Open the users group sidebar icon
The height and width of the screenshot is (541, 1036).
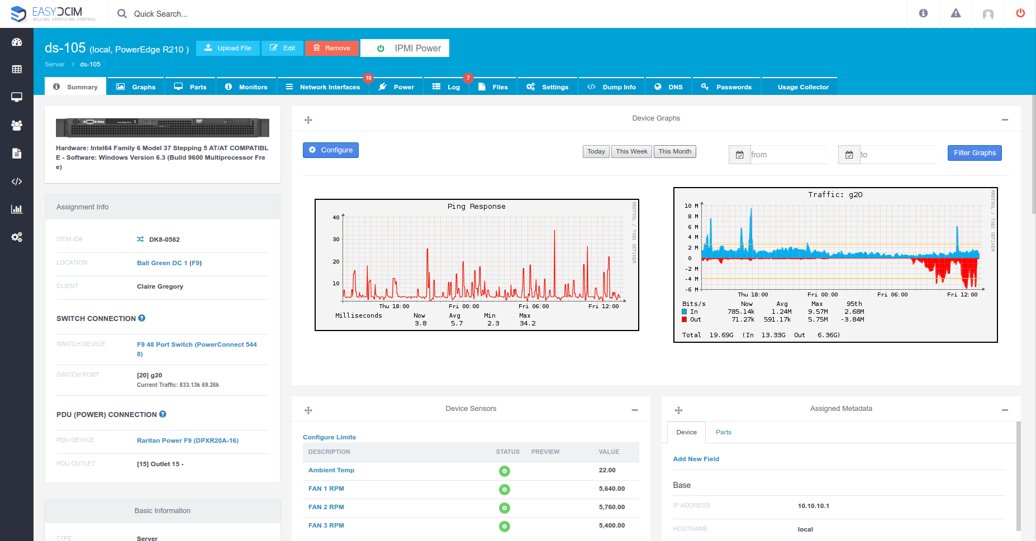click(17, 126)
